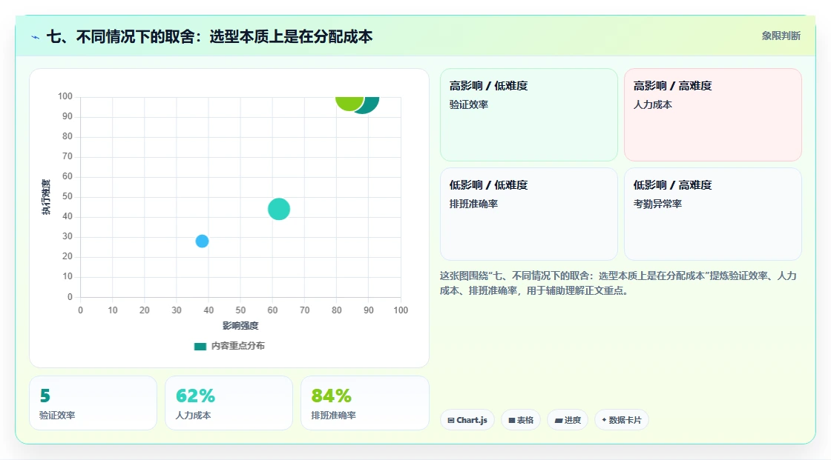Click the chart description paragraph
831x460 pixels.
pos(618,283)
